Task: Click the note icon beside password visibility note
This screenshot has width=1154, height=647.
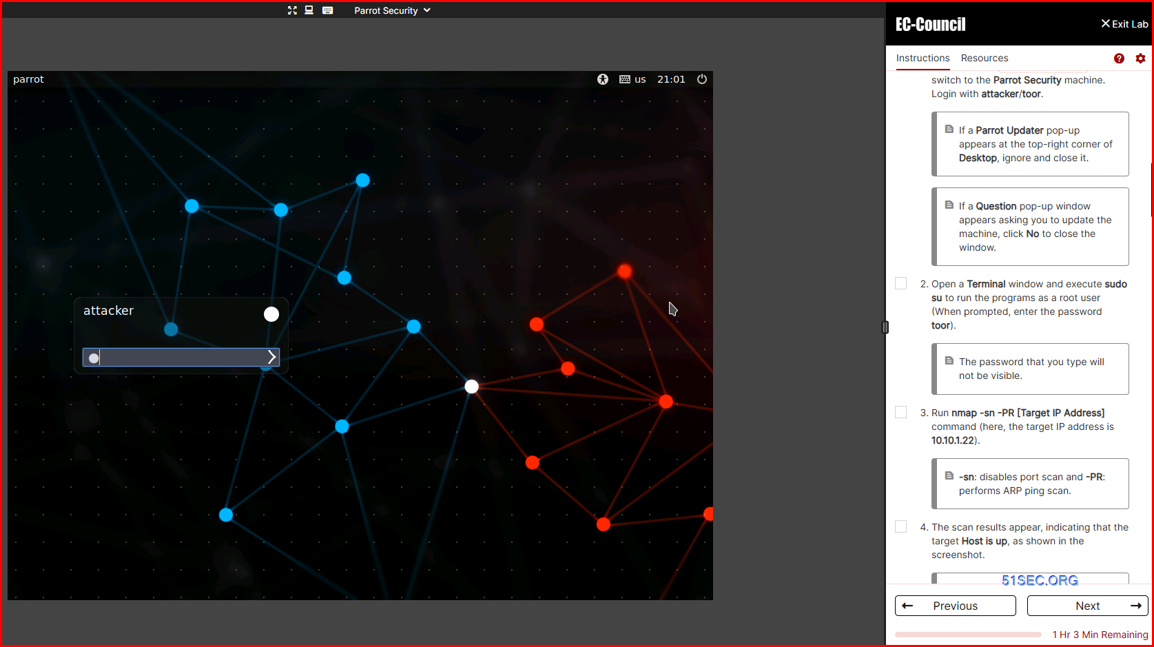Action: pyautogui.click(x=949, y=361)
